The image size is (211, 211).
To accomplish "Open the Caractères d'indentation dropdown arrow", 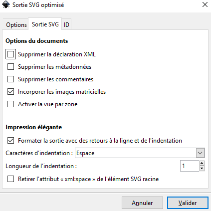I will tap(200, 153).
